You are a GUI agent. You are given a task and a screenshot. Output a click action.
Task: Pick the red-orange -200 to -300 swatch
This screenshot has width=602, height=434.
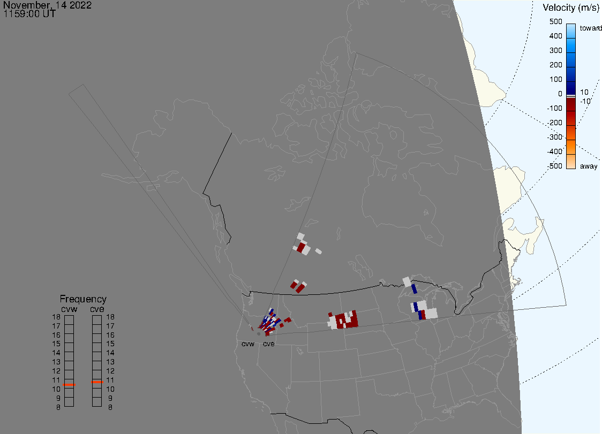571,133
